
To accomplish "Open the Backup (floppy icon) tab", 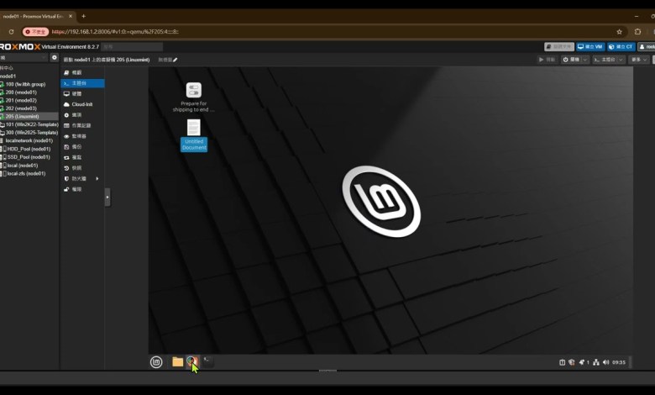I will (82, 147).
